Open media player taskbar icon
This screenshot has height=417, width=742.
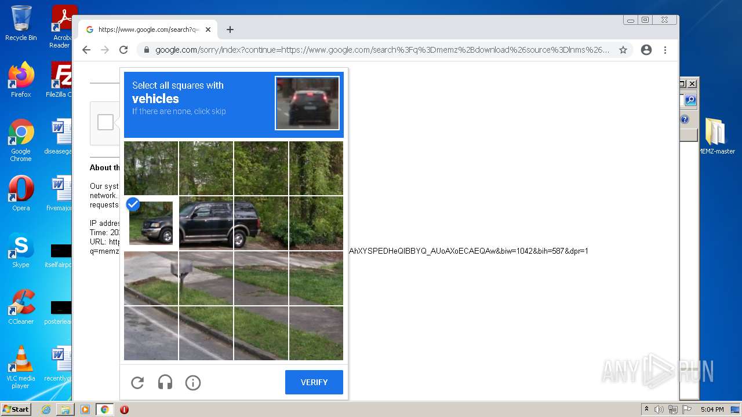coord(85,409)
